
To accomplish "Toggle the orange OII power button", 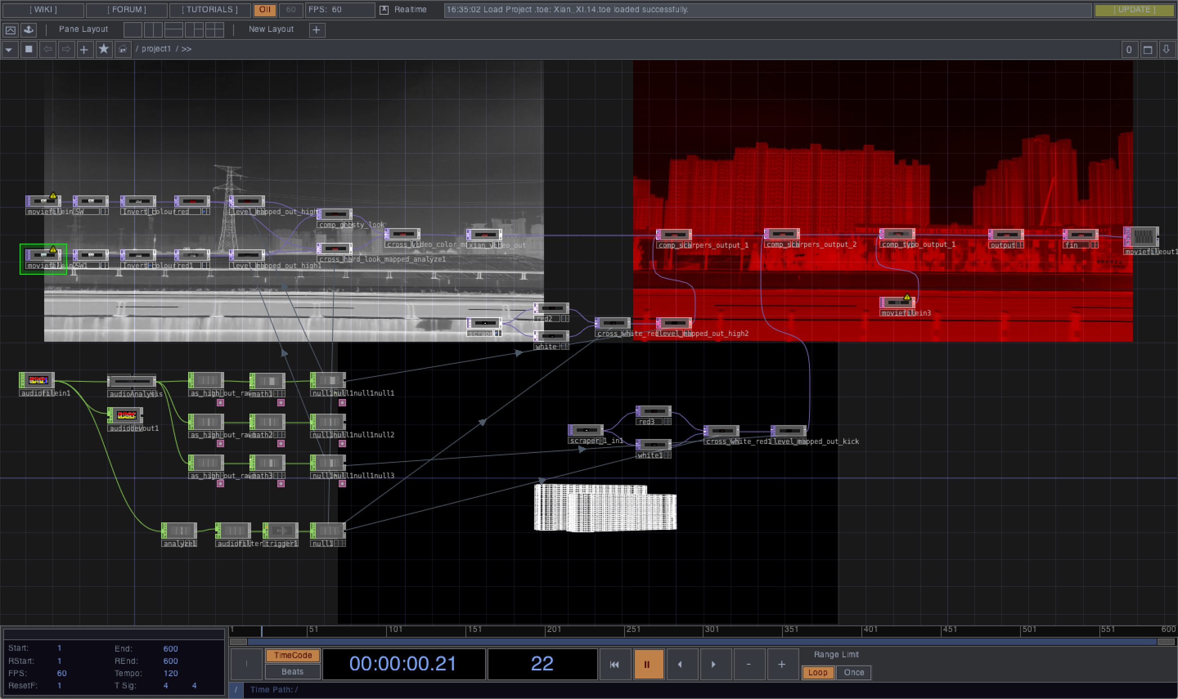I will pos(265,10).
